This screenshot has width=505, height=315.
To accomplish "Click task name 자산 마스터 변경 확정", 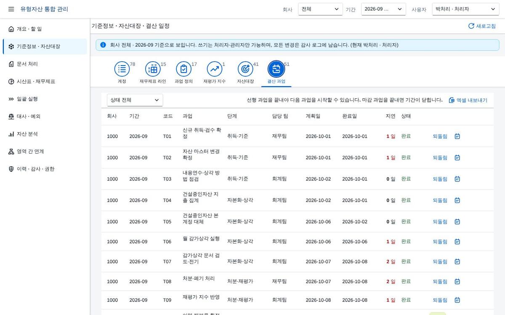I will point(201,155).
